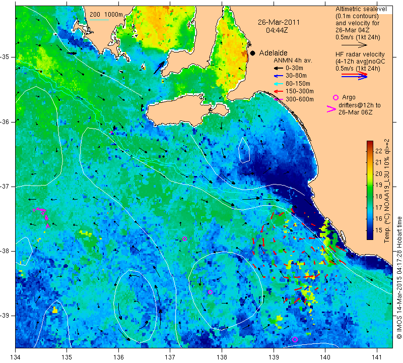
Task: Click the '80-150m' depth label
Action: tap(298, 84)
